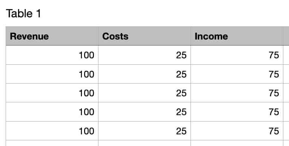The height and width of the screenshot is (146, 289).
Task: Select the Revenue column header cell
Action: (52, 36)
